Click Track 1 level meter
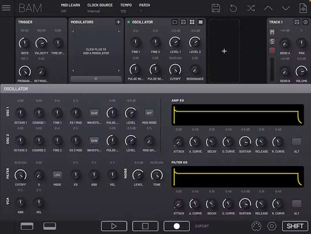311x234 pixels. coord(272,69)
